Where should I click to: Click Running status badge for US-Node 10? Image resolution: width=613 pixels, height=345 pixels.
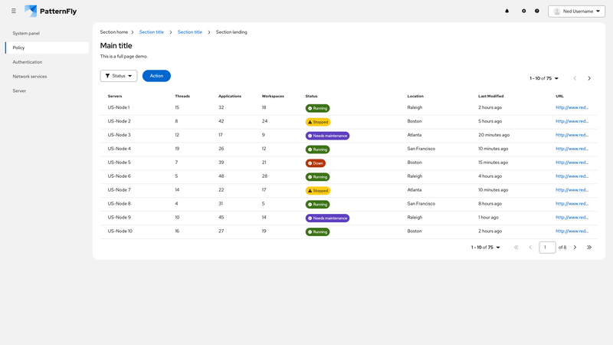[317, 232]
